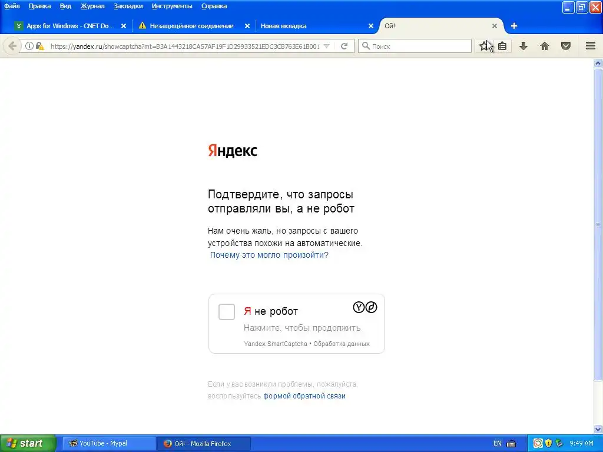Viewport: 603px width, 452px height.
Task: Show bookmarks list icon
Action: click(x=502, y=46)
